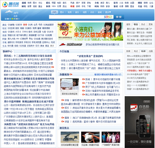Screen dimensions: 155x148
Task: Open 新闻 in the top navigation
Action: 24,3
